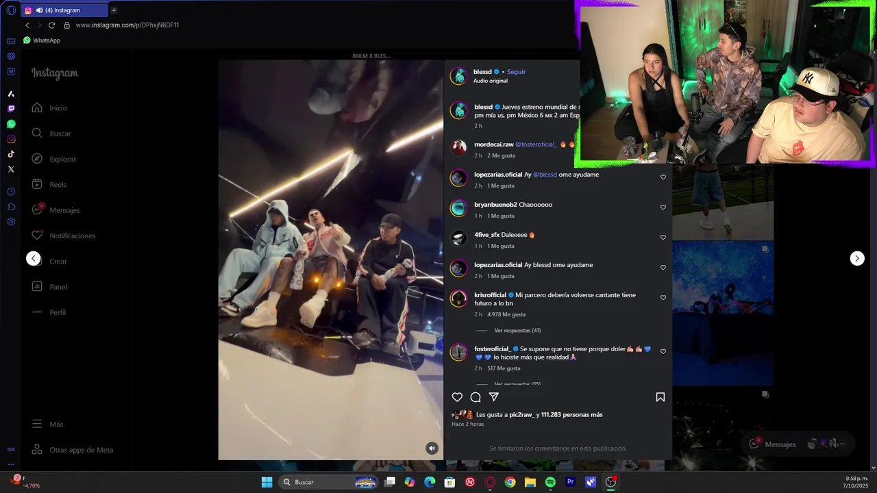
Task: Open WhatsApp bookmark
Action: pyautogui.click(x=42, y=40)
